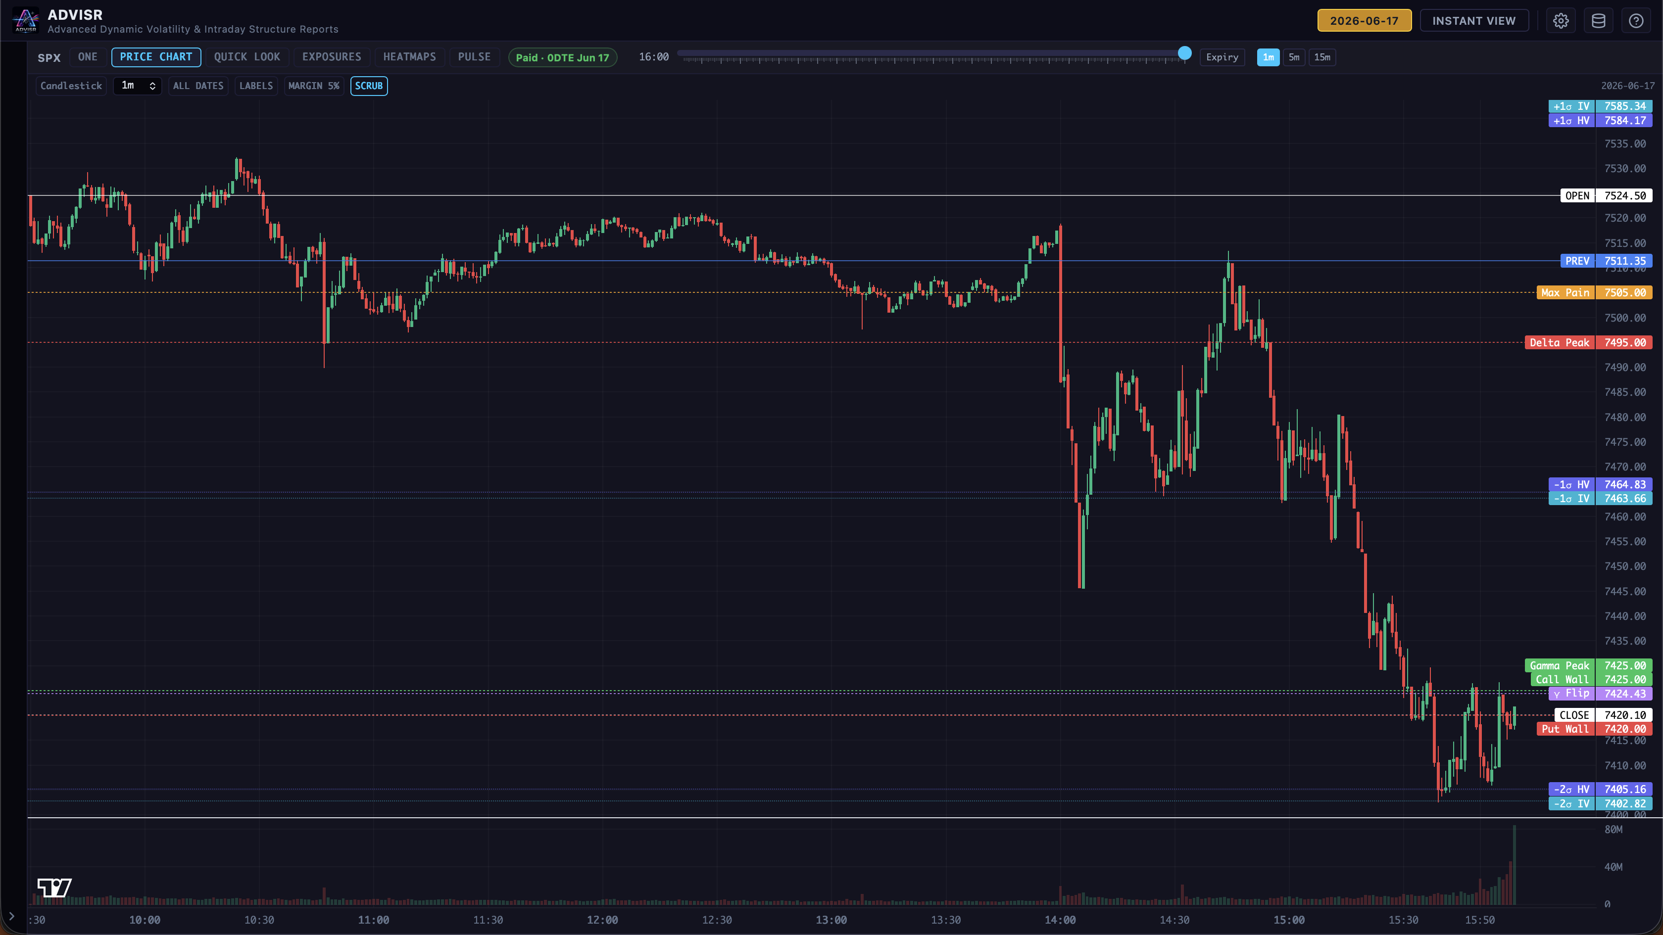The height and width of the screenshot is (935, 1663).
Task: Click the +1σ HV 7584.17 label
Action: (x=1600, y=121)
